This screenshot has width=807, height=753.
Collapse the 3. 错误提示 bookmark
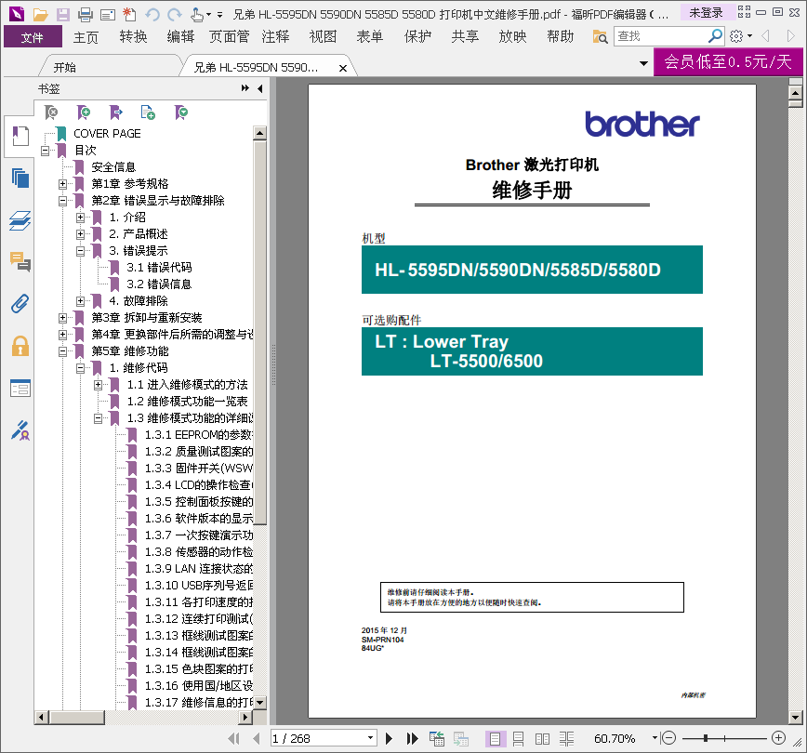[80, 251]
